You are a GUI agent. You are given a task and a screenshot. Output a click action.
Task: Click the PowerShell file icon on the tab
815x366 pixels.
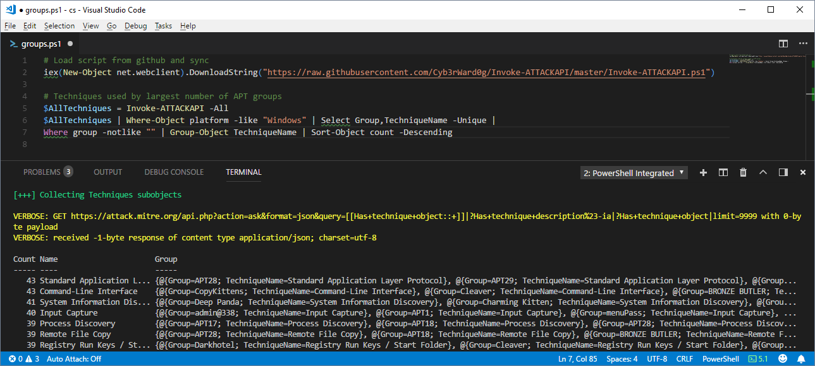[13, 44]
